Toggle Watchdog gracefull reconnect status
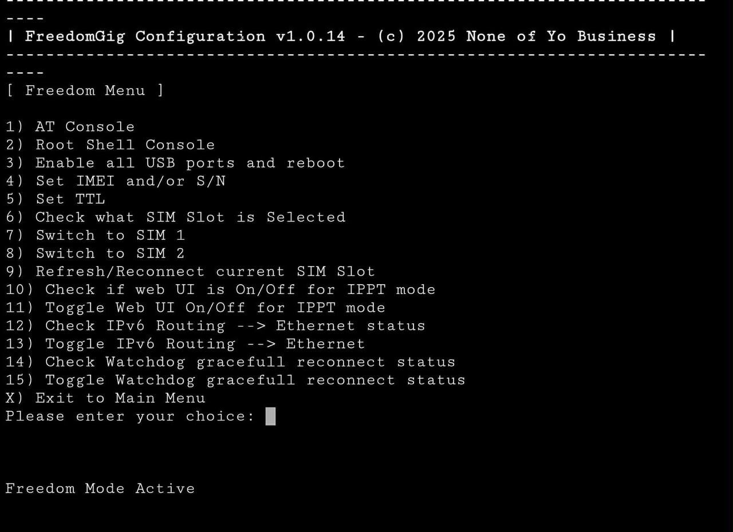Screen dimensions: 733x532 pyautogui.click(x=235, y=380)
